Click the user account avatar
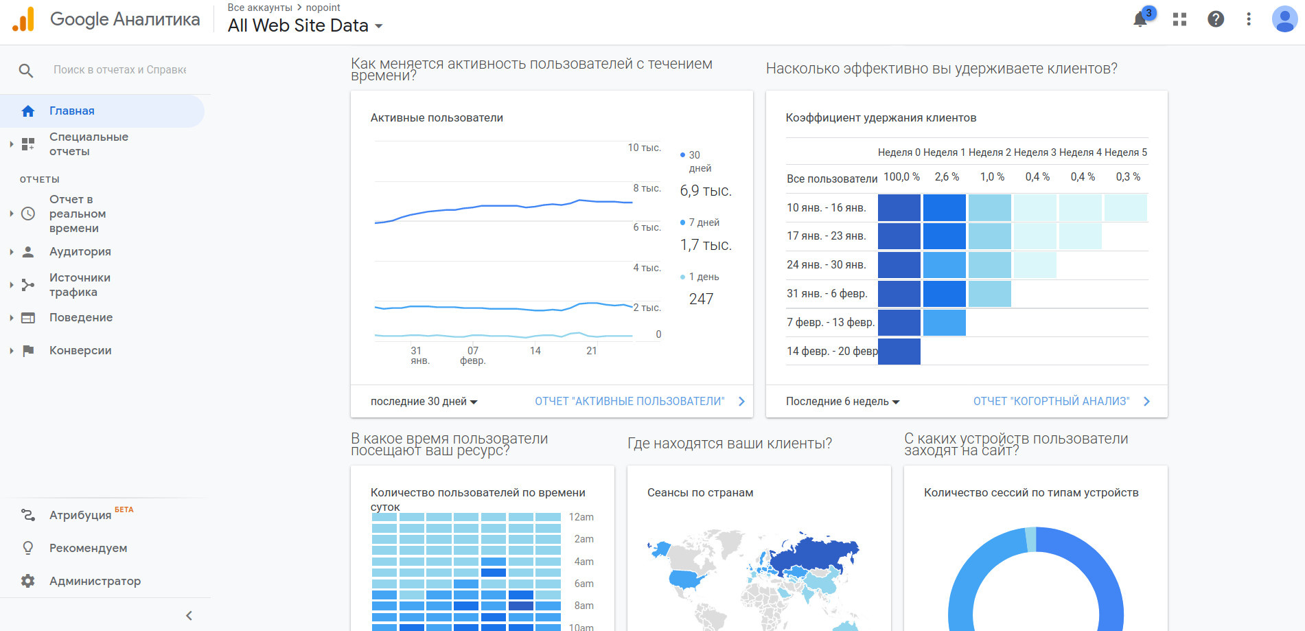The width and height of the screenshot is (1305, 631). (x=1284, y=19)
